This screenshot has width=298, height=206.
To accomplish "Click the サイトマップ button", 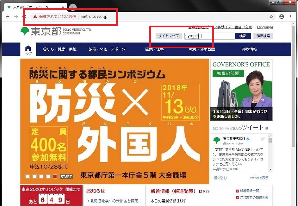I will [x=168, y=36].
